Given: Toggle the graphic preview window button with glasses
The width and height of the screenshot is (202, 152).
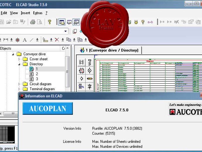Looking at the screenshot, I should [x=76, y=22].
